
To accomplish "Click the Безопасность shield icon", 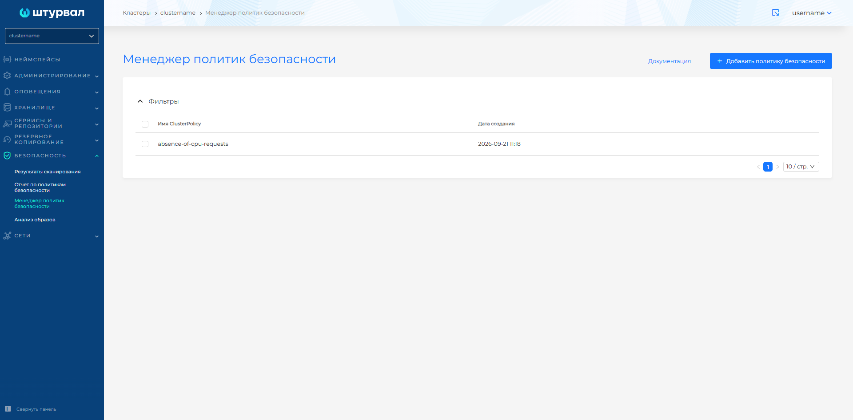I will [x=7, y=156].
